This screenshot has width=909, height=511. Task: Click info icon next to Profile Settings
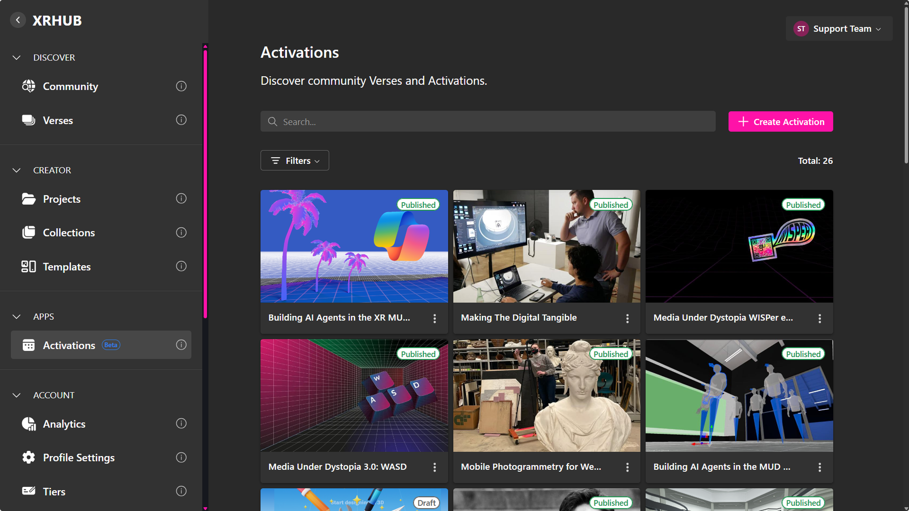[181, 457]
